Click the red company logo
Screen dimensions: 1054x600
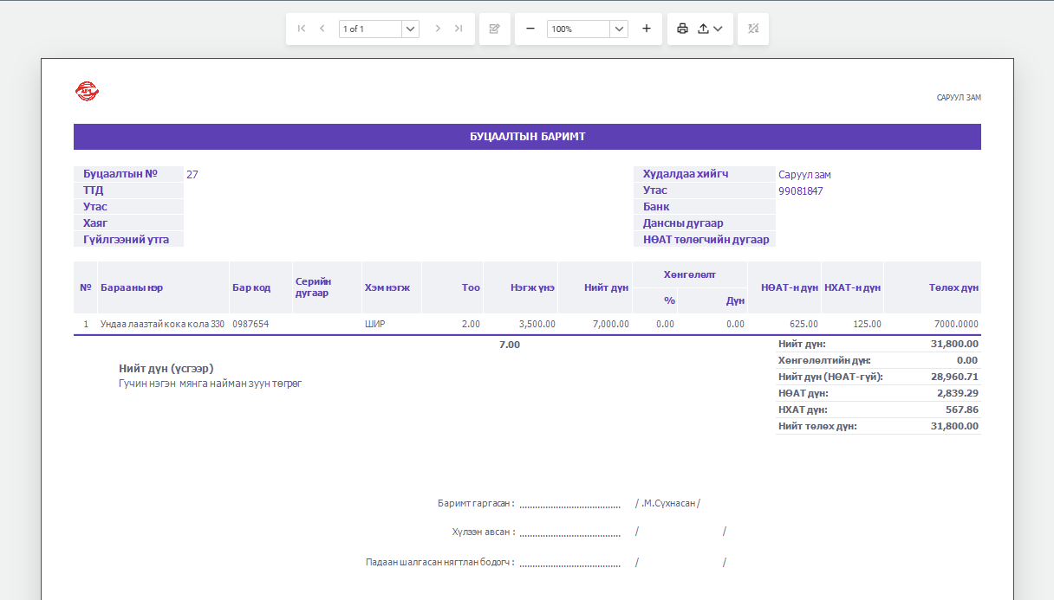pos(88,91)
